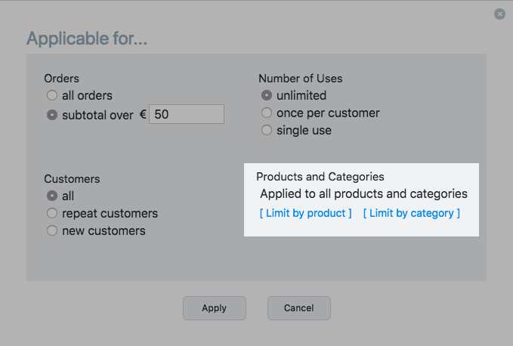Click the euro currency symbol
This screenshot has width=513, height=346.
click(x=143, y=115)
